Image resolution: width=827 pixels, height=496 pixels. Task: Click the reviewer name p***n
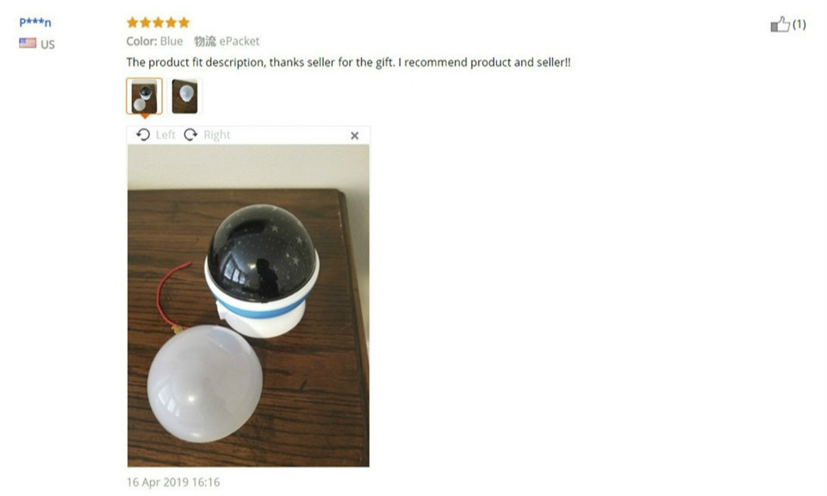(x=35, y=22)
